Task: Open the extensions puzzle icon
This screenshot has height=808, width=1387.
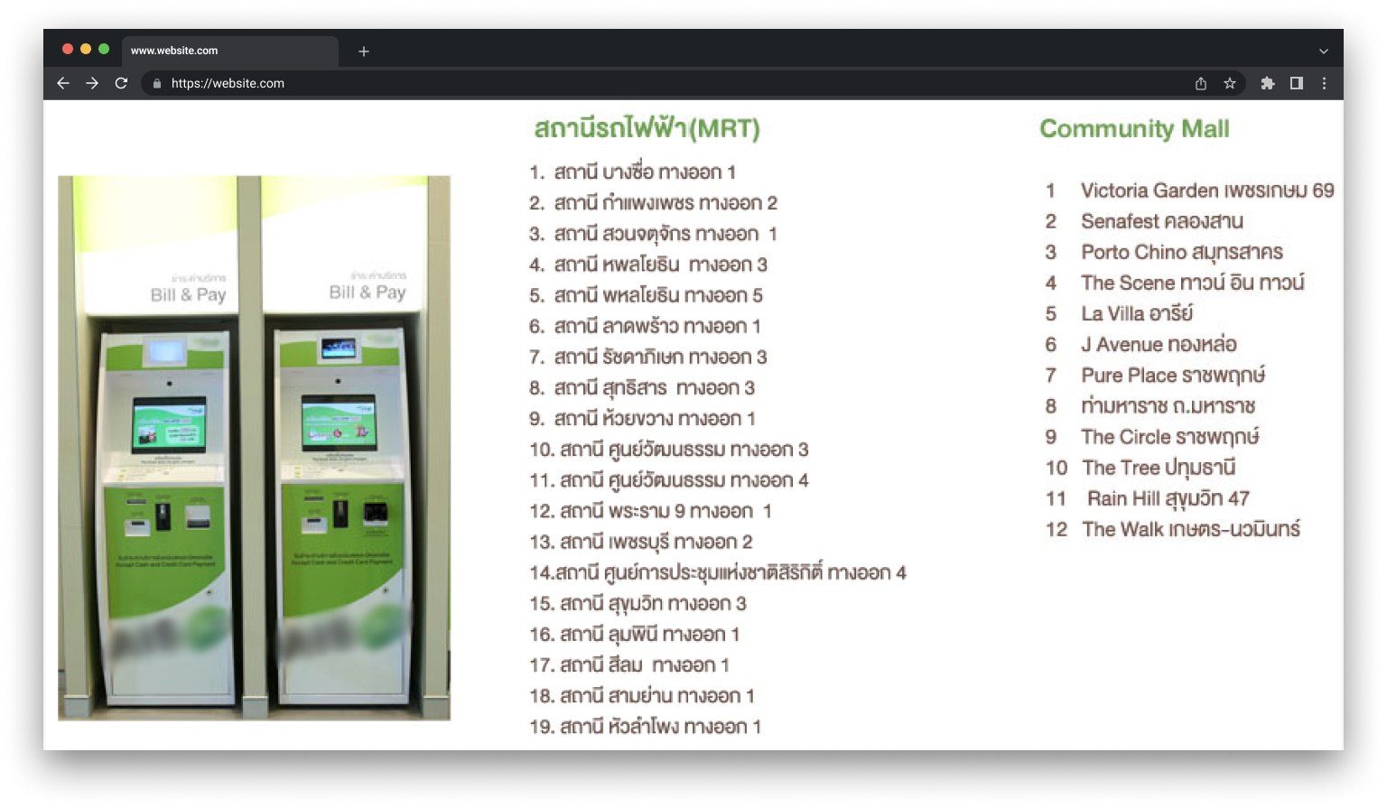Action: 1268,83
